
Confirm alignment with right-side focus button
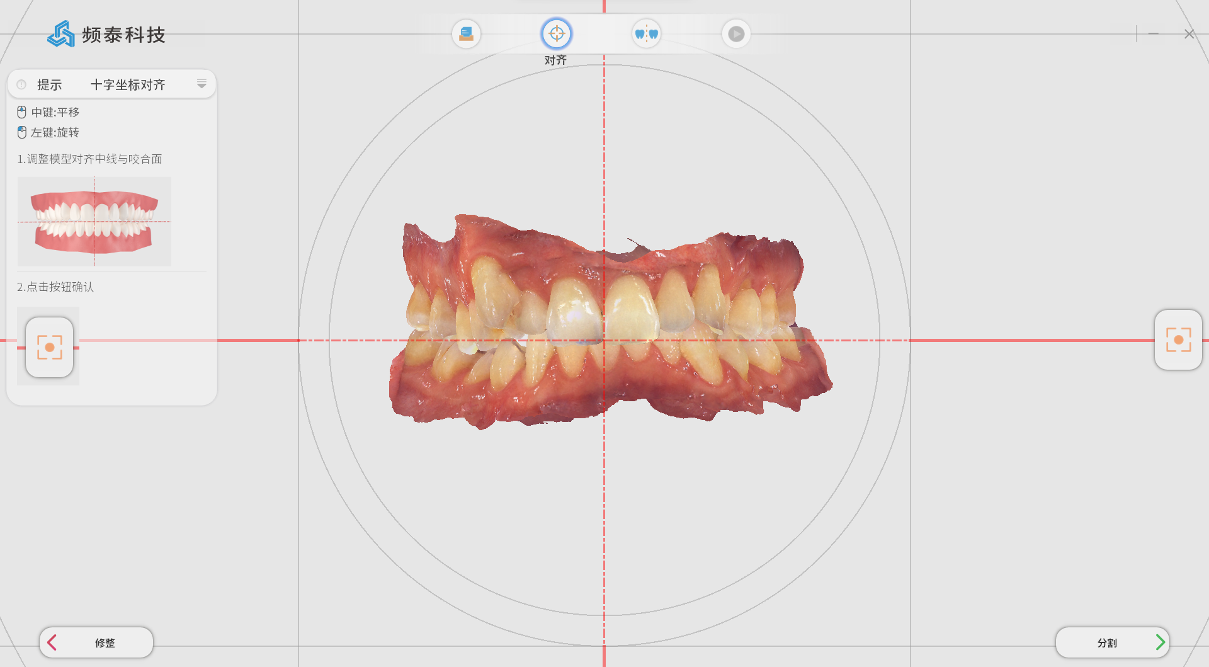click(x=1178, y=340)
